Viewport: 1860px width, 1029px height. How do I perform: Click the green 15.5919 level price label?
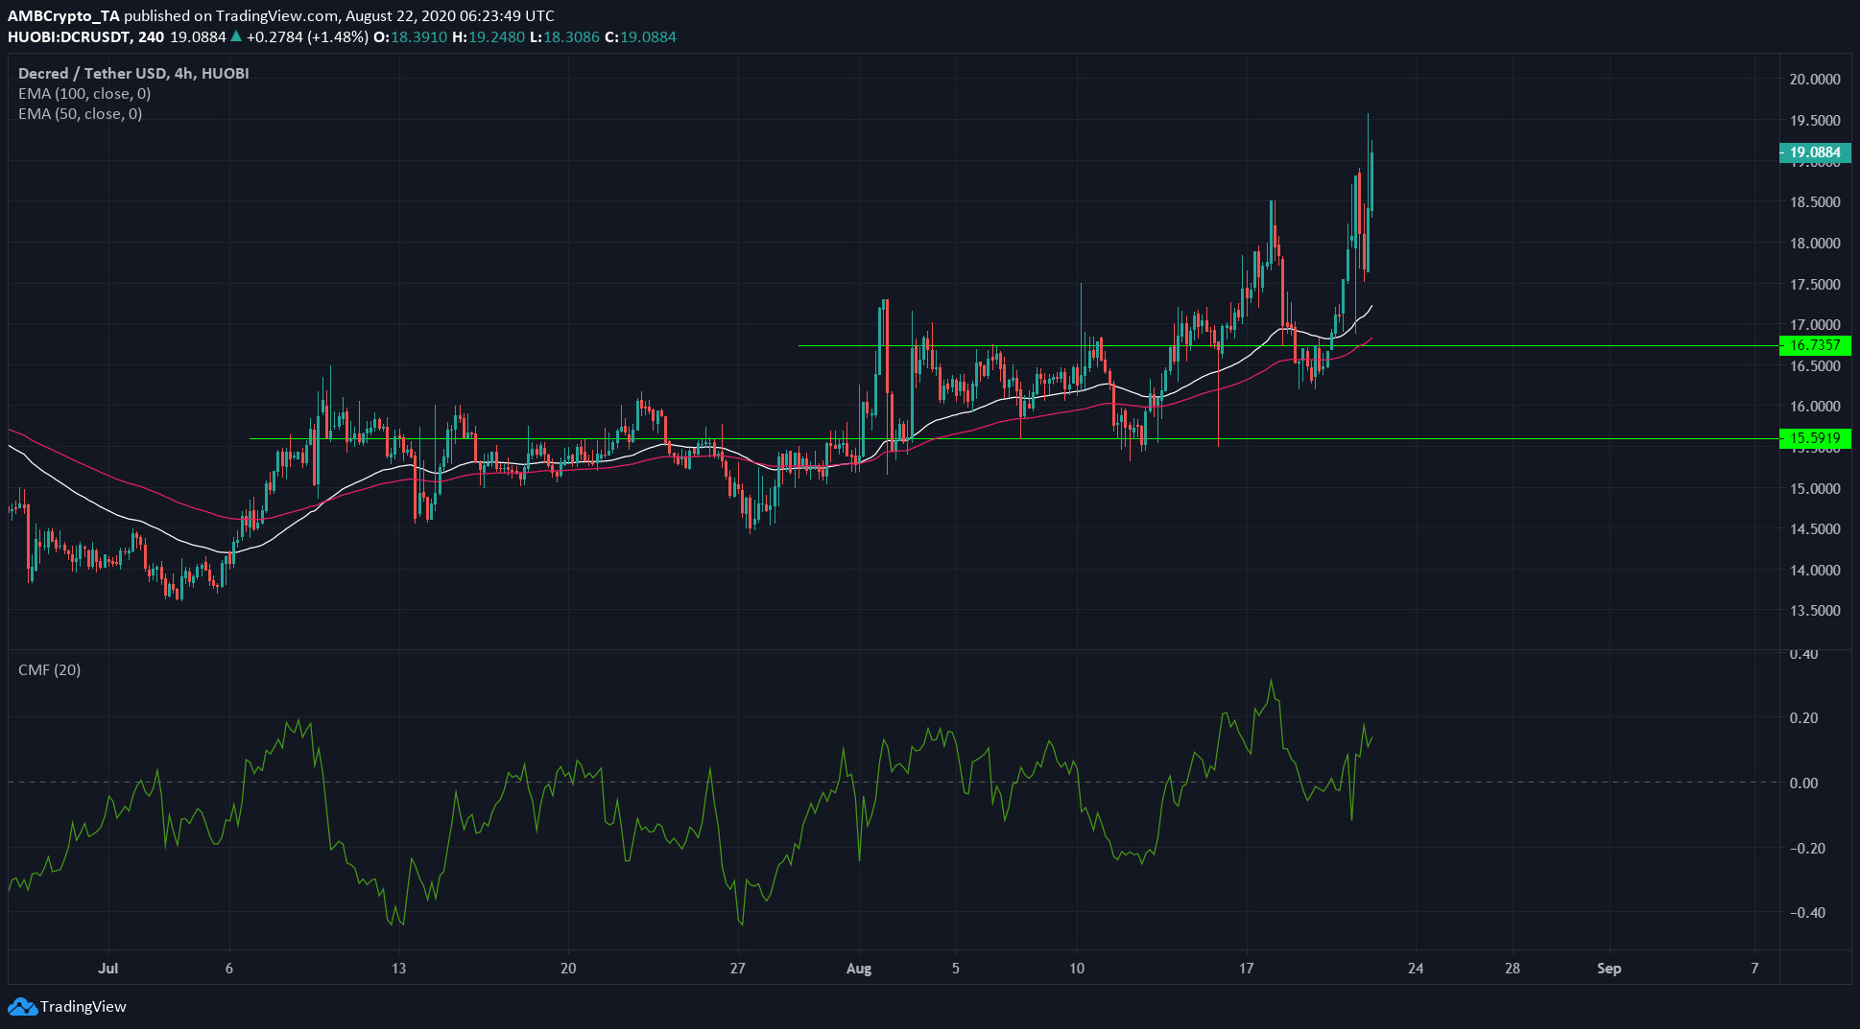point(1814,438)
